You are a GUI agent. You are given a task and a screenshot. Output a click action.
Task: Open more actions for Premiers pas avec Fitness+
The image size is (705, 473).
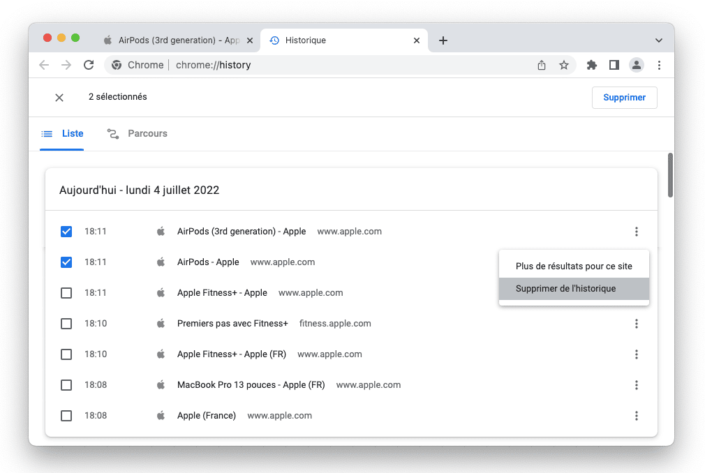[636, 324]
